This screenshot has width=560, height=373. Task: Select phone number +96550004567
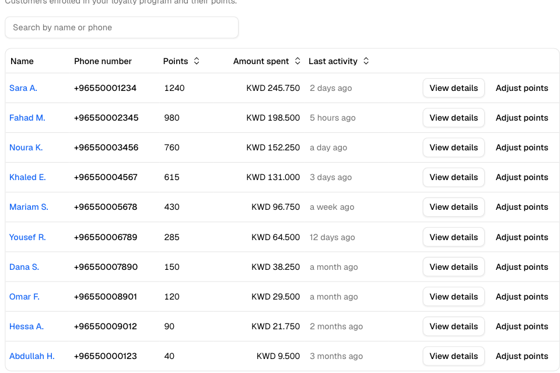click(x=106, y=177)
